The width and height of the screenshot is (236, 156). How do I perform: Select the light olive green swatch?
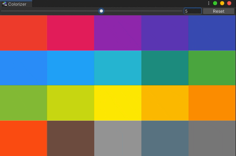(23, 103)
